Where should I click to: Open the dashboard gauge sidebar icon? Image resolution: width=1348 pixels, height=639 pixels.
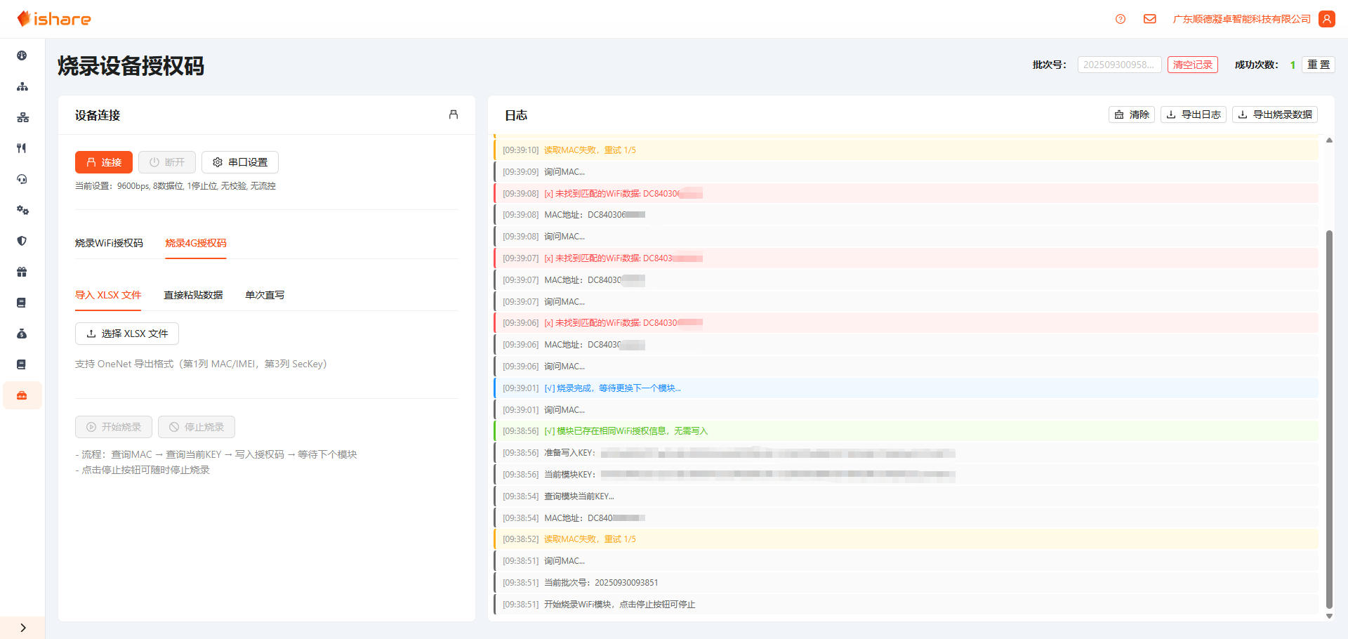coord(22,55)
